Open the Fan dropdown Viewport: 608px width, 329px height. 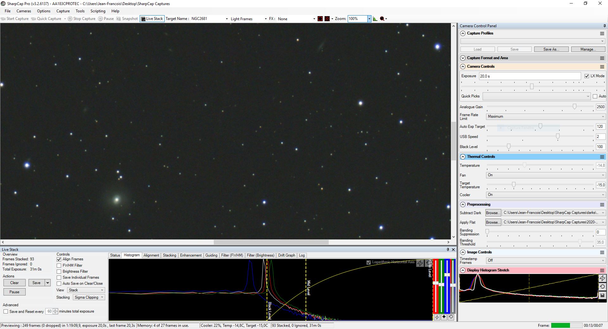(x=546, y=175)
